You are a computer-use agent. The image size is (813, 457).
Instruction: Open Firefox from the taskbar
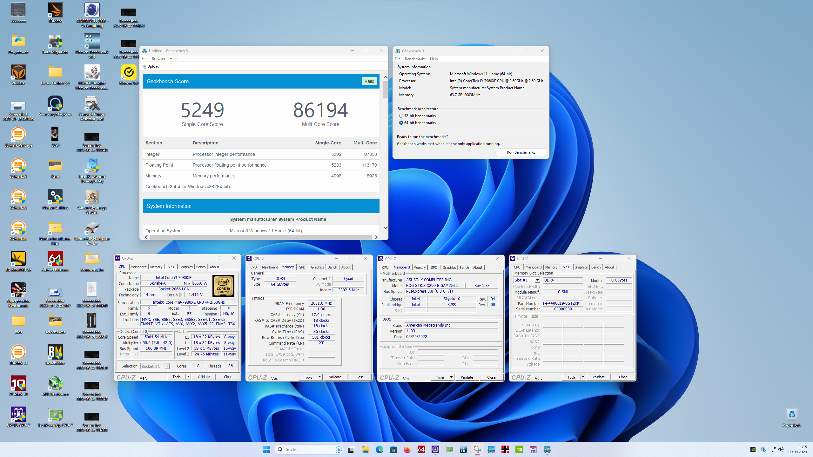tap(407, 449)
